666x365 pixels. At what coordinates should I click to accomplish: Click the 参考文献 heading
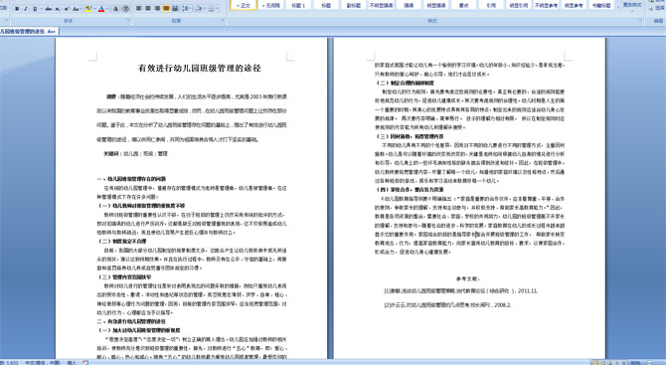[467, 278]
